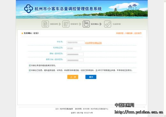Click the 请输入查询密码 field label text
The height and width of the screenshot is (117, 166).
click(56, 54)
